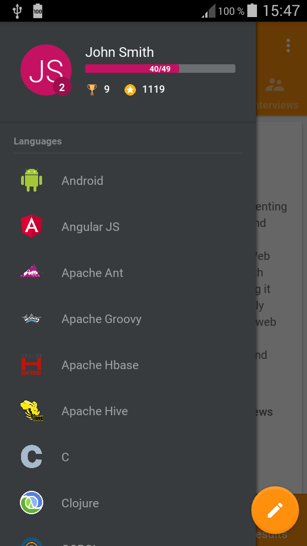This screenshot has height=546, width=307.
Task: Select Apache Ant language entry
Action: click(128, 272)
